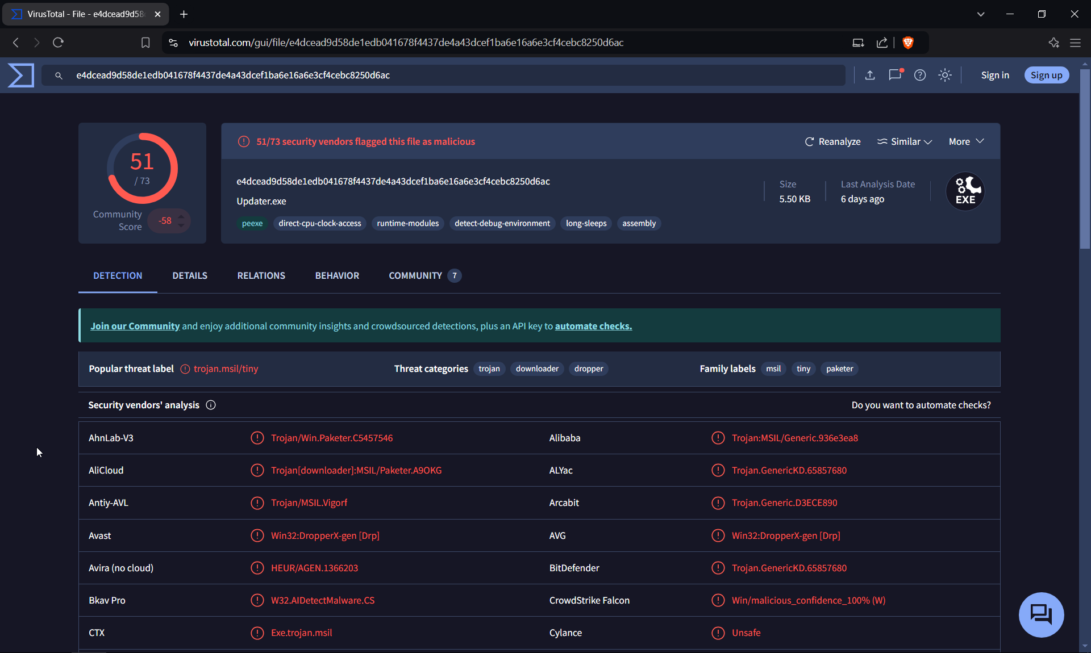1091x653 pixels.
Task: Switch to the DETAILS tab
Action: coord(190,275)
